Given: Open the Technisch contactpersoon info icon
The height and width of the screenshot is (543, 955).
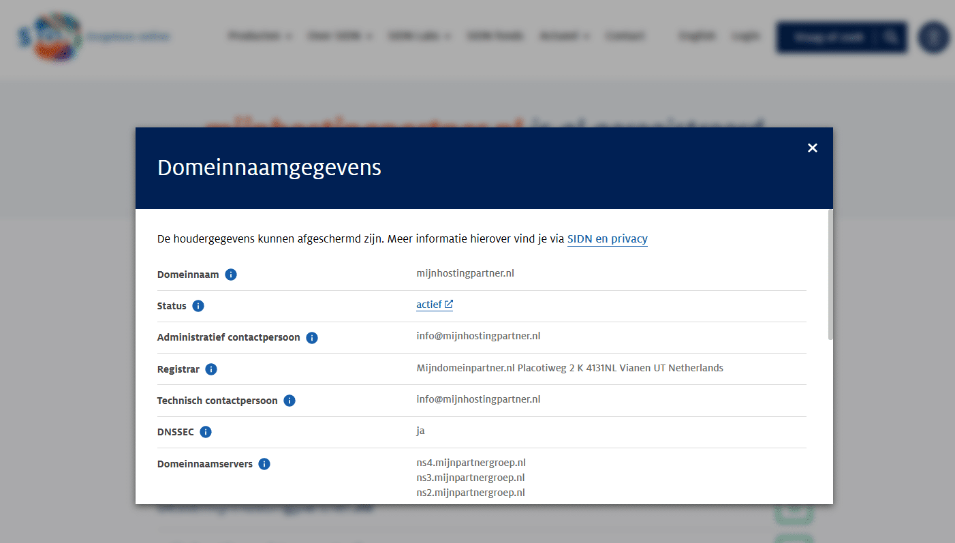Looking at the screenshot, I should [289, 401].
